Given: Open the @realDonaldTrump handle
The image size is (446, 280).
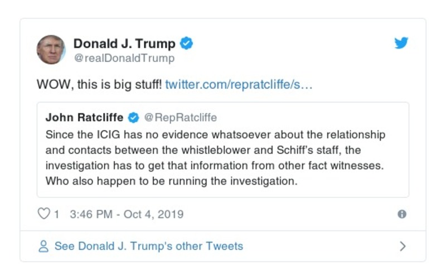Looking at the screenshot, I should [x=124, y=58].
